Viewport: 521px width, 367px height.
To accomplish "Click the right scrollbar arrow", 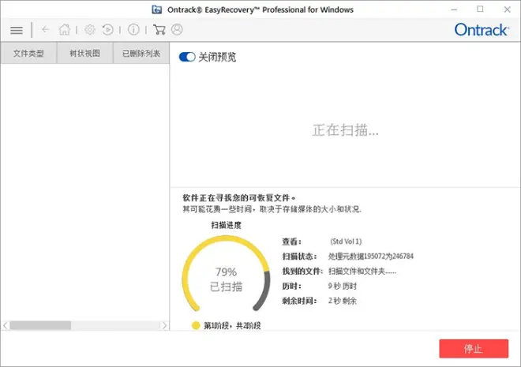I will (164, 325).
